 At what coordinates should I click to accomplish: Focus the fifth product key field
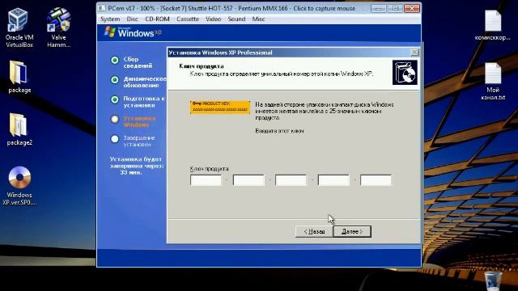(376, 180)
